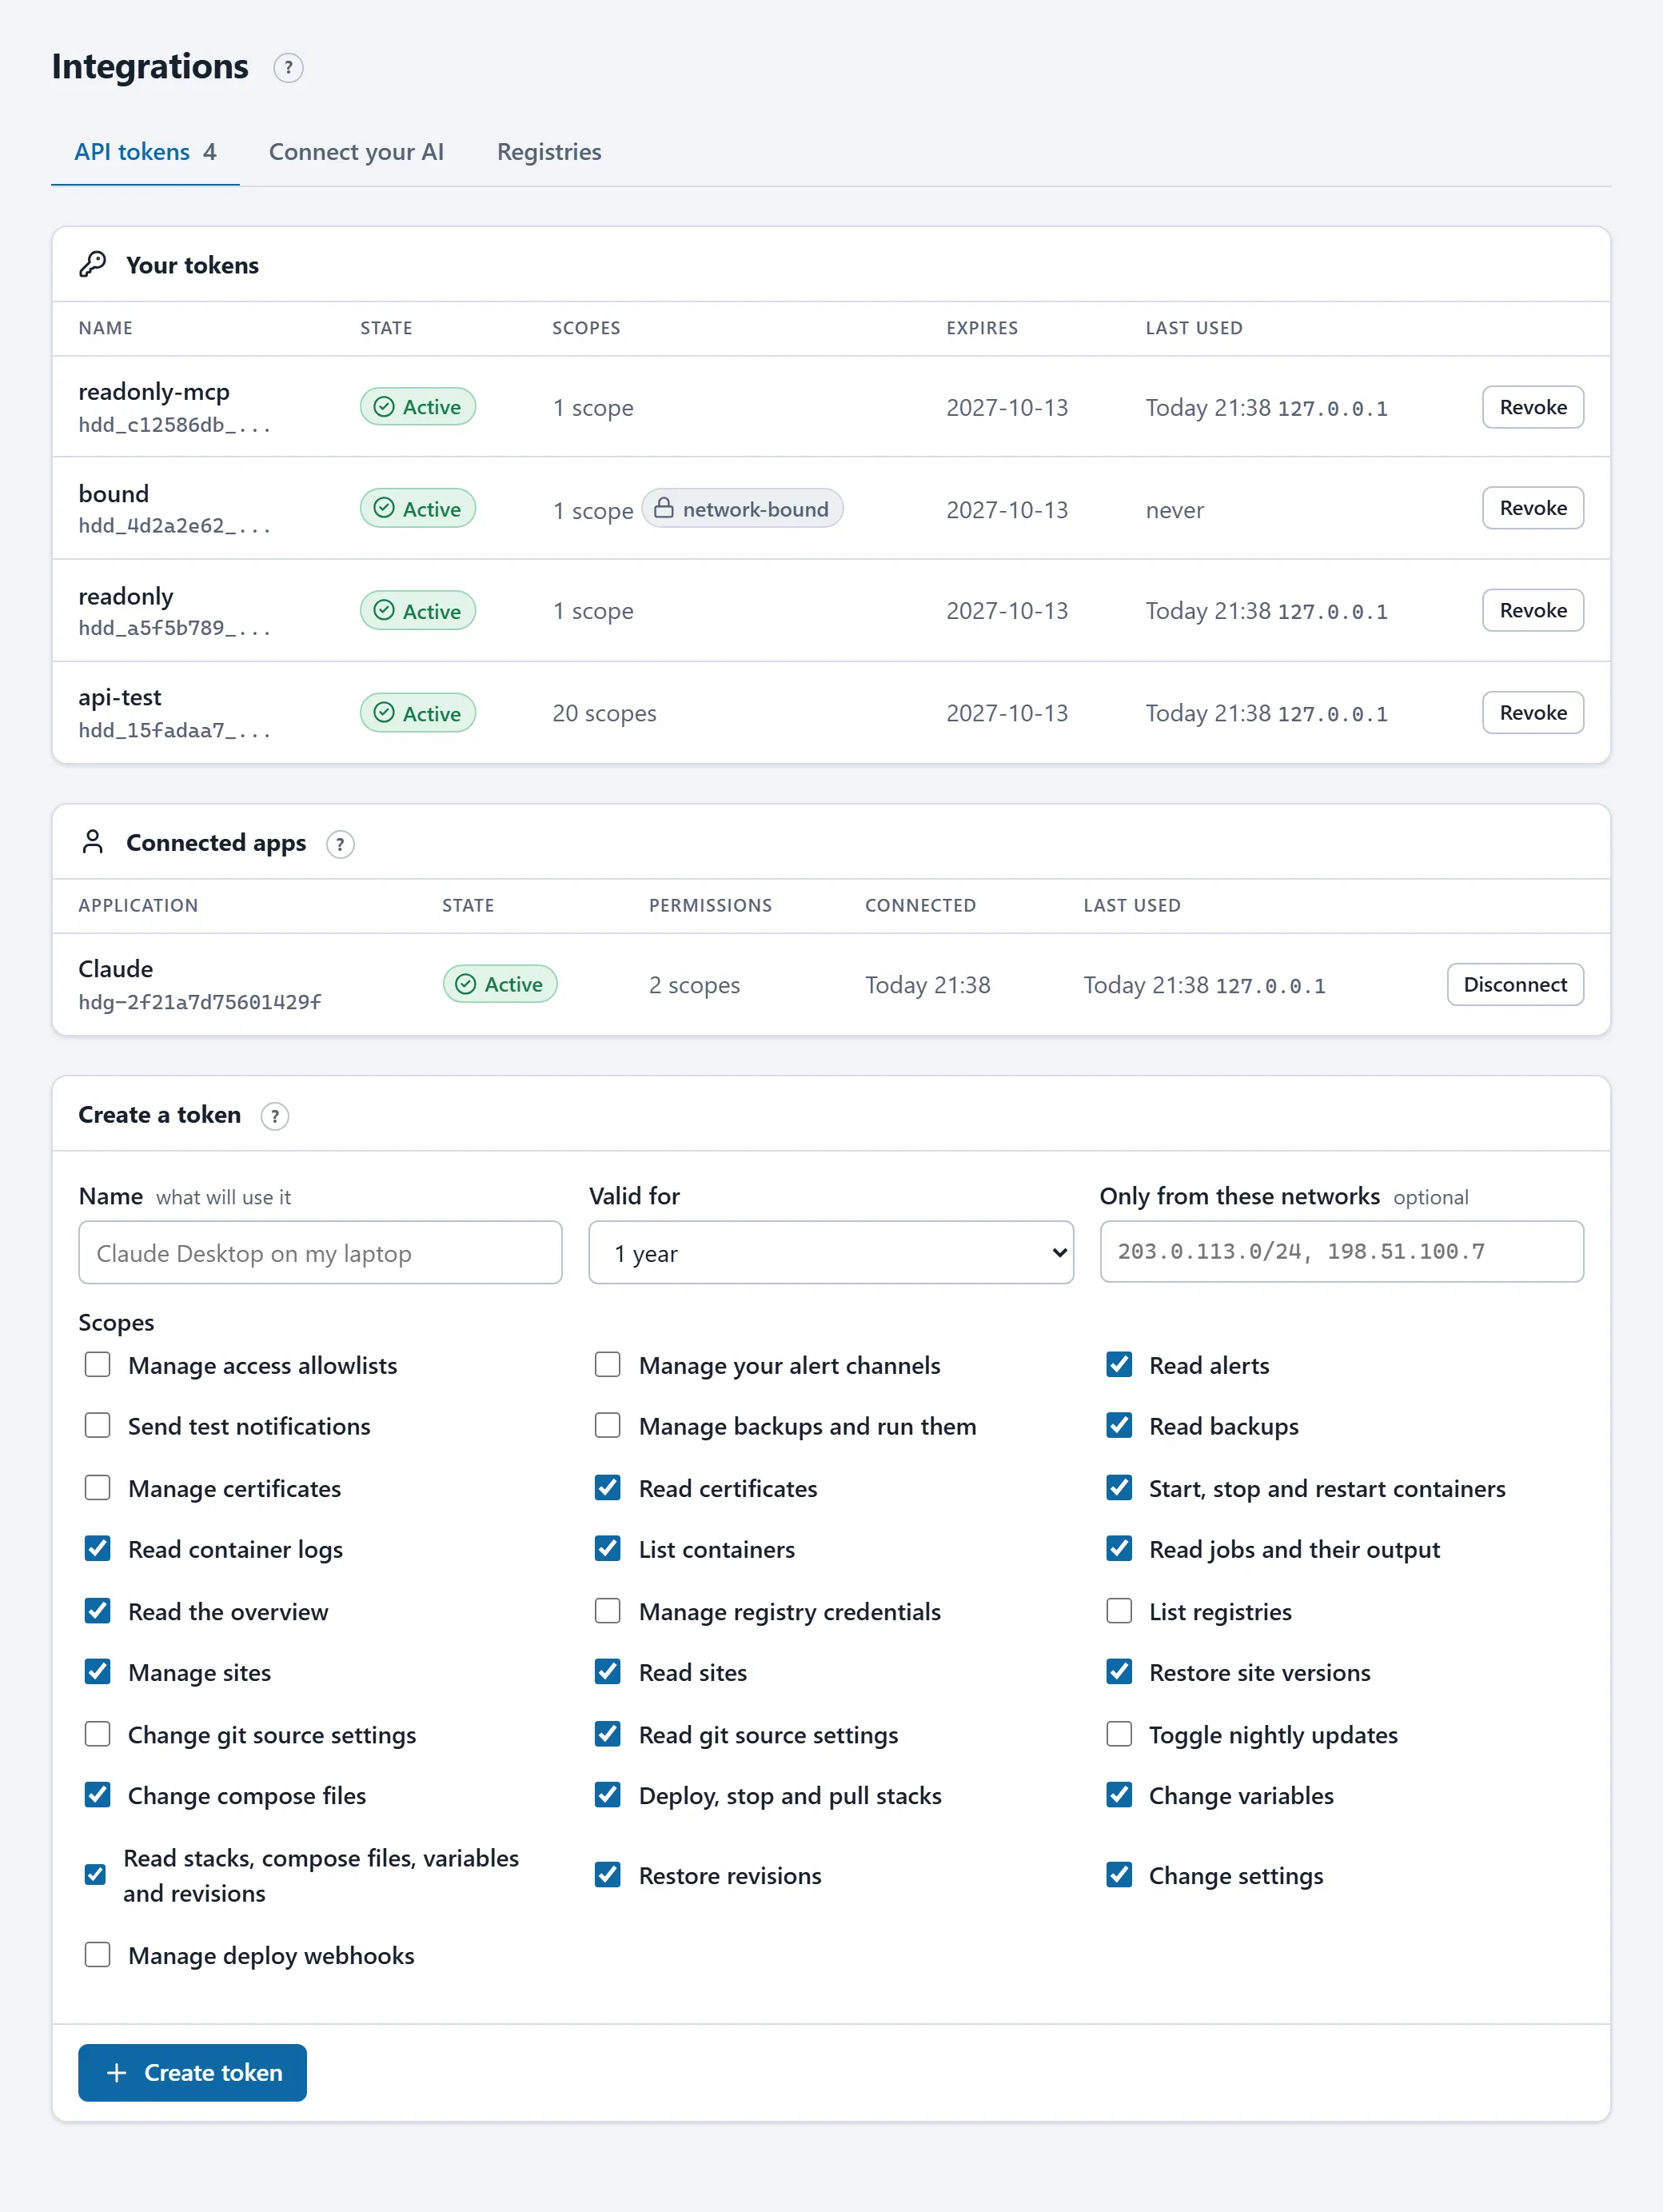1663x2212 pixels.
Task: Enable Manage access allowlists scope
Action: point(98,1365)
